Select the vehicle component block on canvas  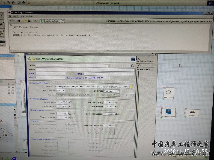(192, 113)
